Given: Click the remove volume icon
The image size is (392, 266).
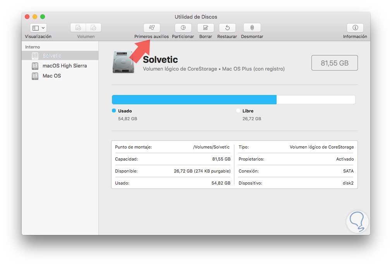Looking at the screenshot, I should (x=93, y=28).
